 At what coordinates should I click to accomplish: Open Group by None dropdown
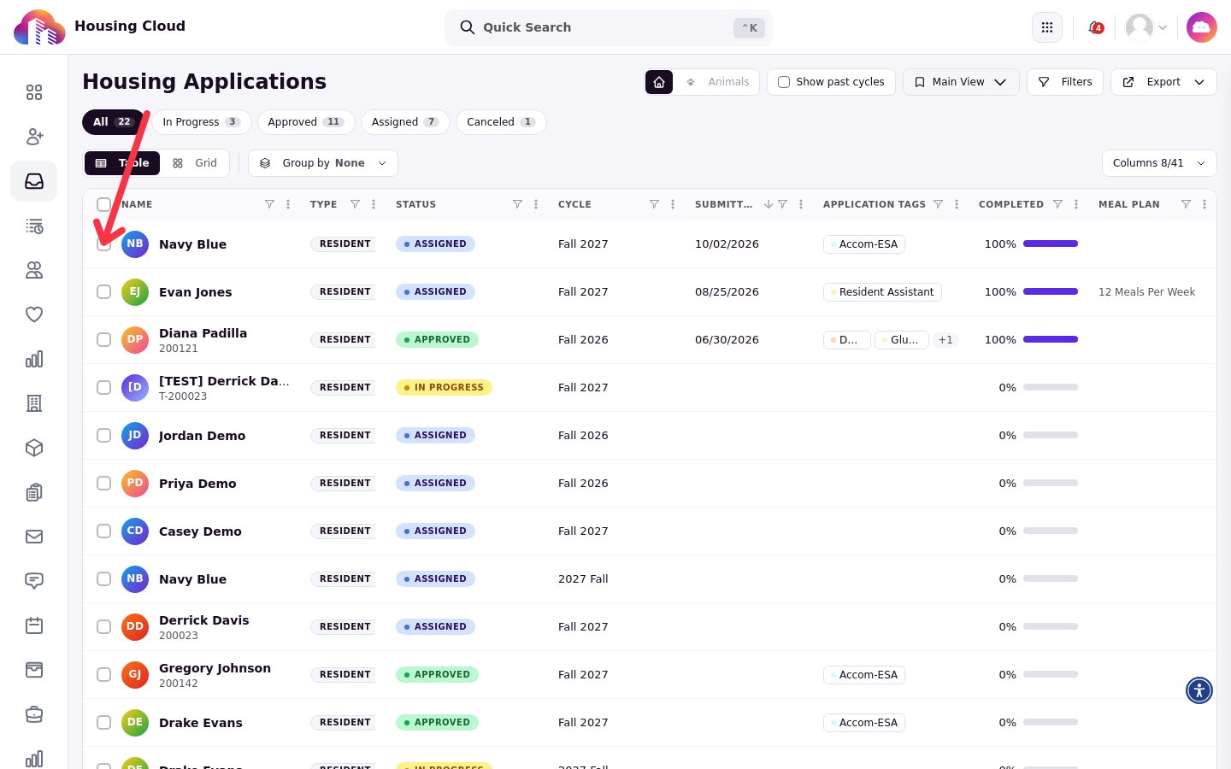323,163
